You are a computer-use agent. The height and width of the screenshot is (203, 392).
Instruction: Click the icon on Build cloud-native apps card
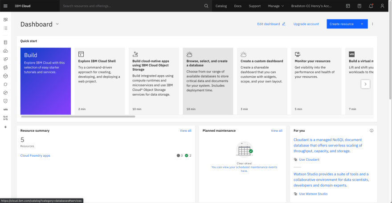point(135,54)
